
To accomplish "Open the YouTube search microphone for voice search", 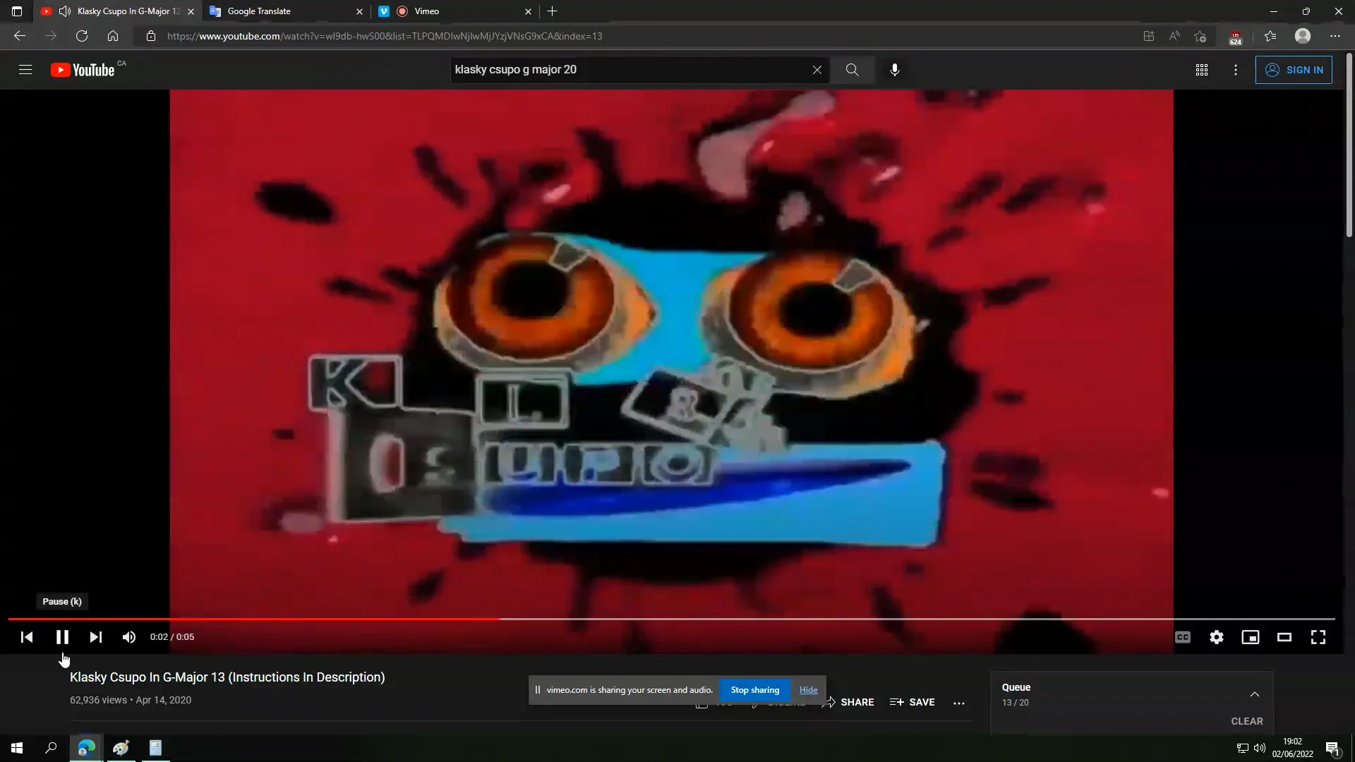I will pos(894,70).
